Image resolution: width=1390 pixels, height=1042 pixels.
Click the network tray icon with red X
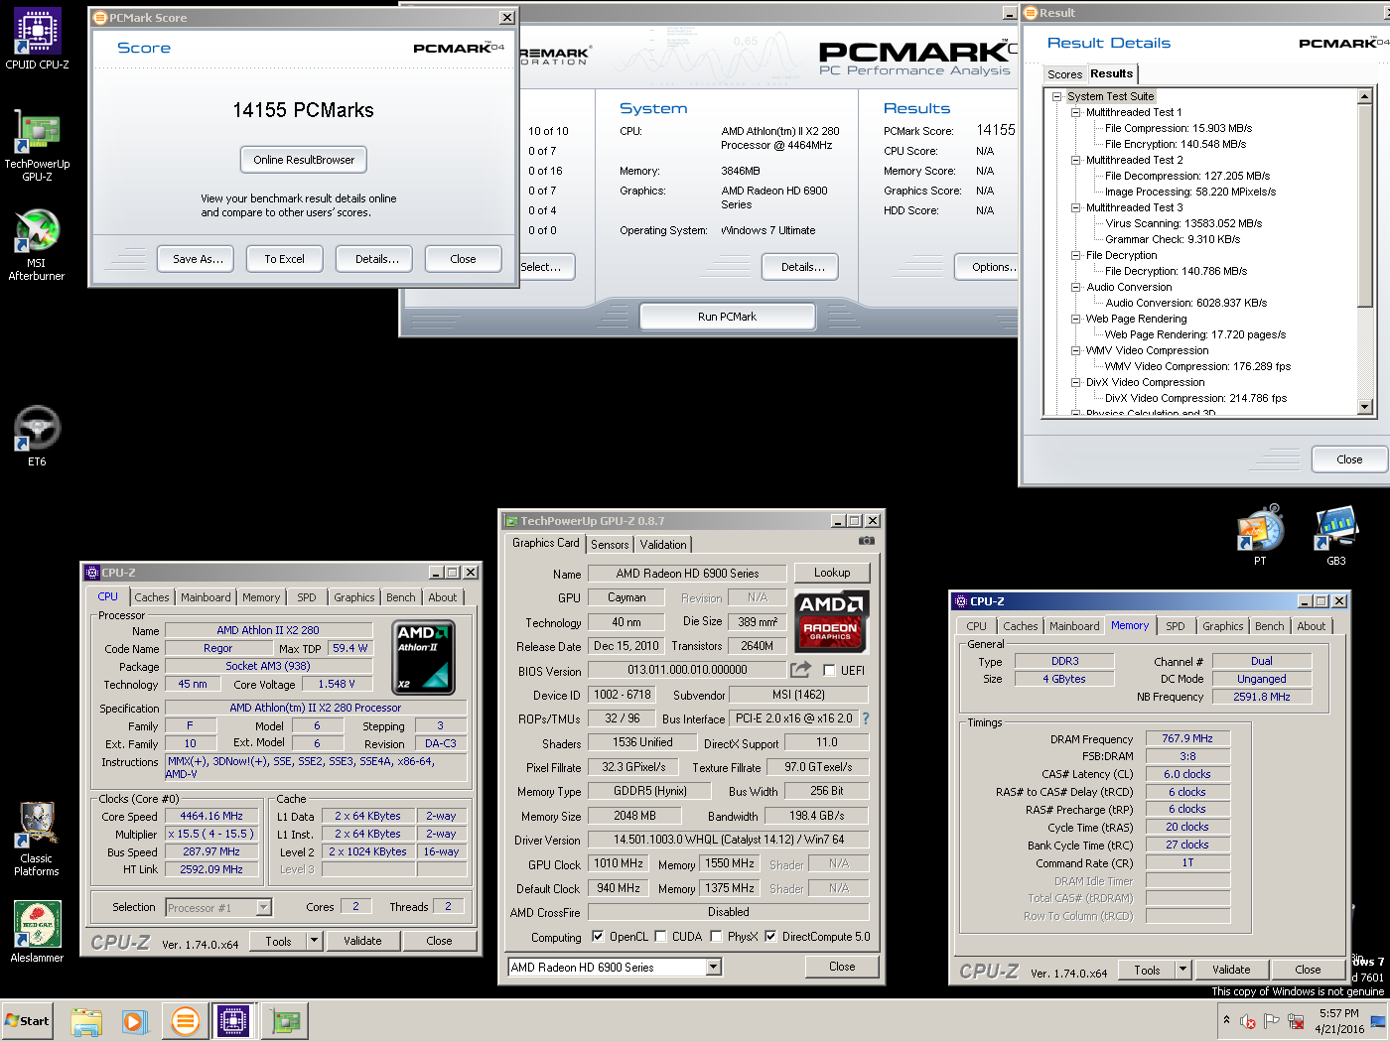tap(1296, 1020)
